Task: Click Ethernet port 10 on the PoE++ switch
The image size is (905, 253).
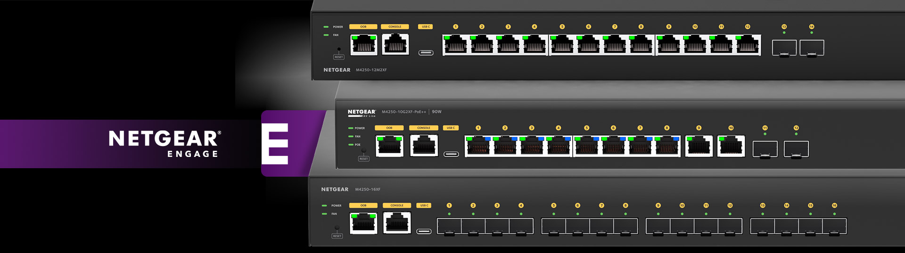Action: point(731,146)
